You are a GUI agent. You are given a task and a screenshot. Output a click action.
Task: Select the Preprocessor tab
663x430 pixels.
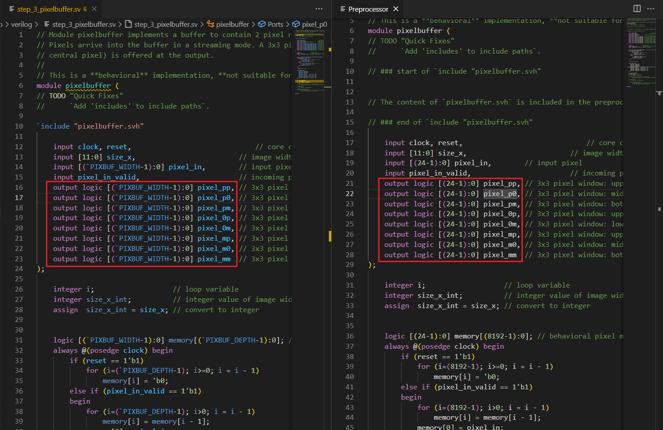pyautogui.click(x=368, y=9)
